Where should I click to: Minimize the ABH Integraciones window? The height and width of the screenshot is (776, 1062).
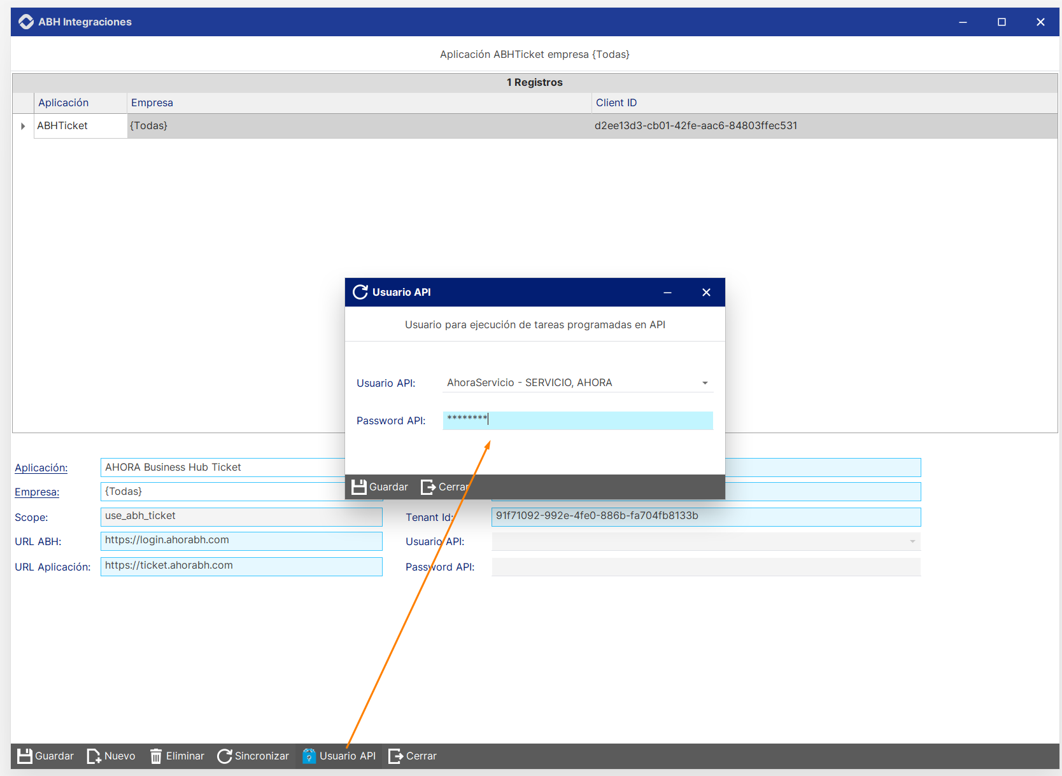(963, 22)
